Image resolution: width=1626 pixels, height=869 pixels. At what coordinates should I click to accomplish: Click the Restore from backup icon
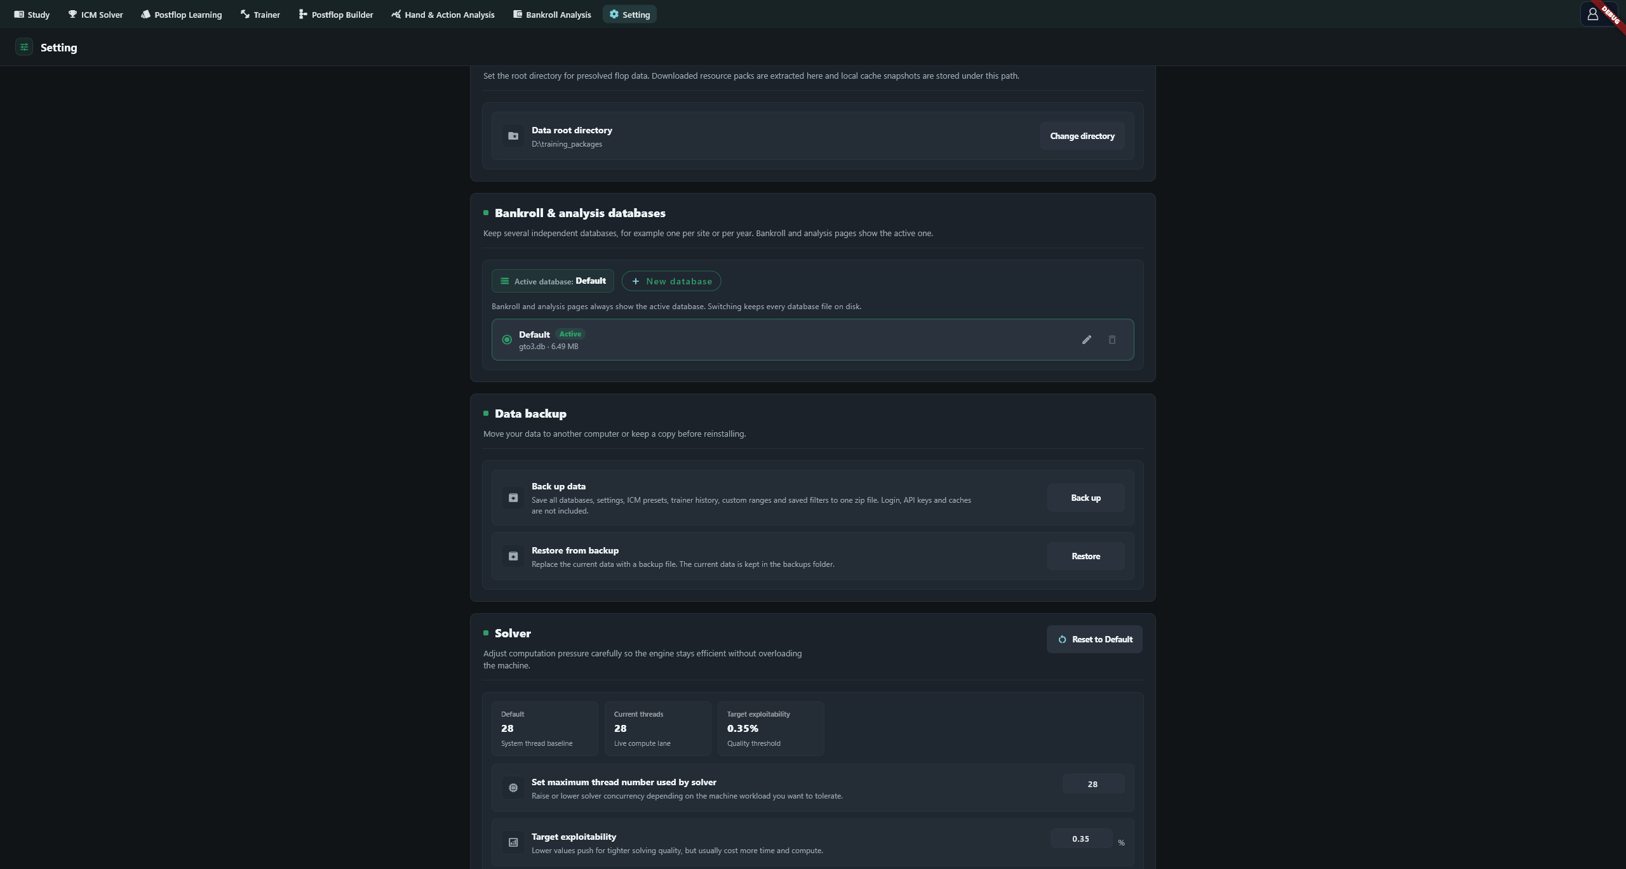point(513,556)
